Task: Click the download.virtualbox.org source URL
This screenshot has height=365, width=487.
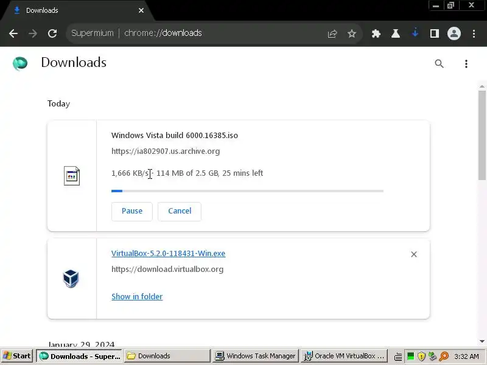Action: (x=167, y=269)
